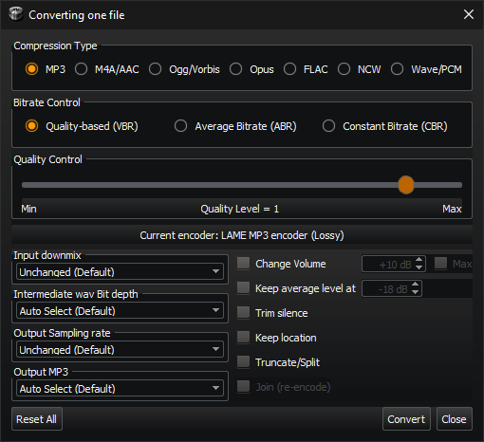Click the app icon in title bar

pos(16,14)
